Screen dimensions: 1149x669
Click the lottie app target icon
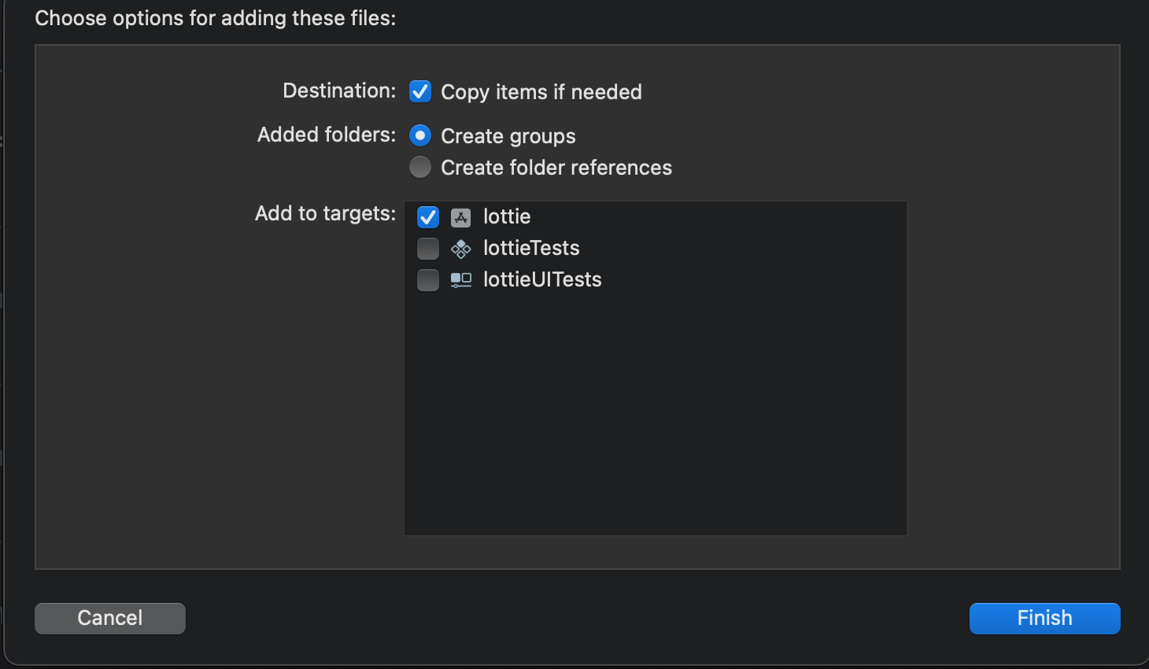(x=461, y=217)
